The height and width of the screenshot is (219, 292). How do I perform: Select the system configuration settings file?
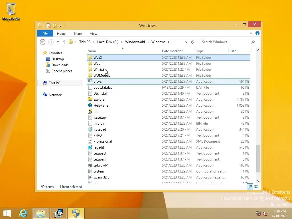168,171
